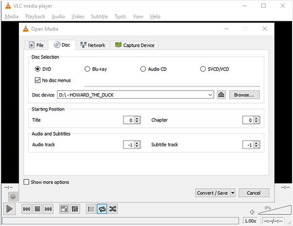Open the Tools menu

pyautogui.click(x=120, y=17)
